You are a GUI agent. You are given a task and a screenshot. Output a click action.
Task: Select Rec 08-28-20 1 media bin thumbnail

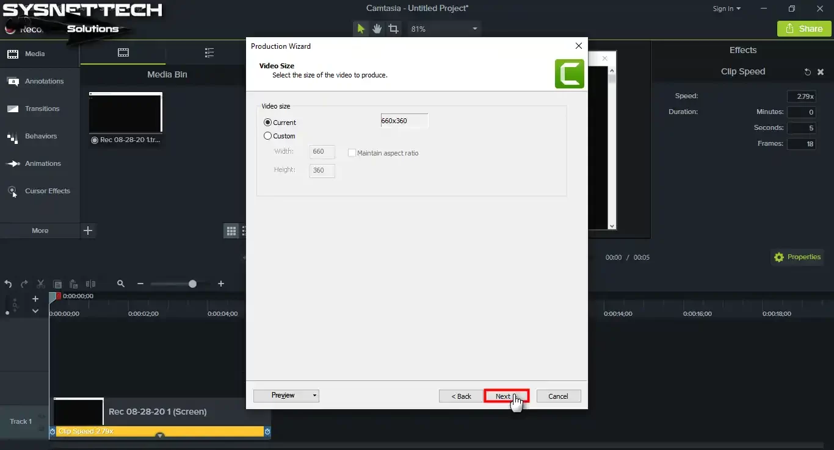125,113
